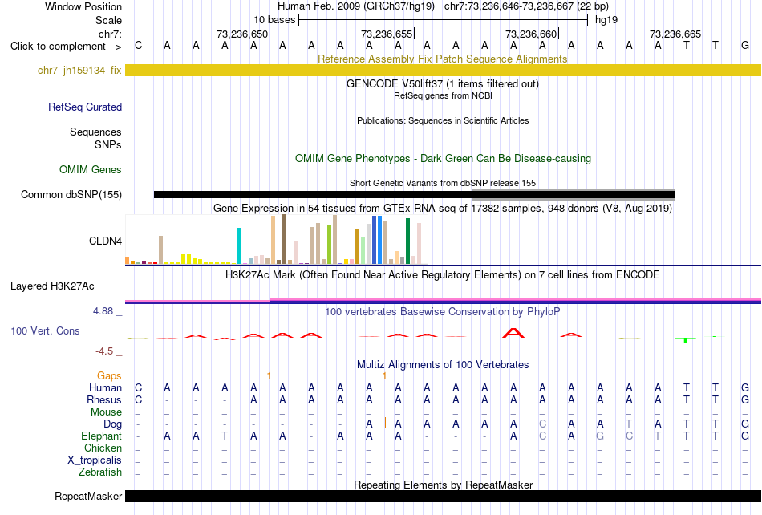The image size is (762, 515).
Task: Click the Elephant alignment row label
Action: point(102,436)
